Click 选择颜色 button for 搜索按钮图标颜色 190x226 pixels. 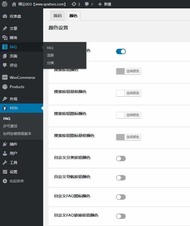[x=133, y=115]
